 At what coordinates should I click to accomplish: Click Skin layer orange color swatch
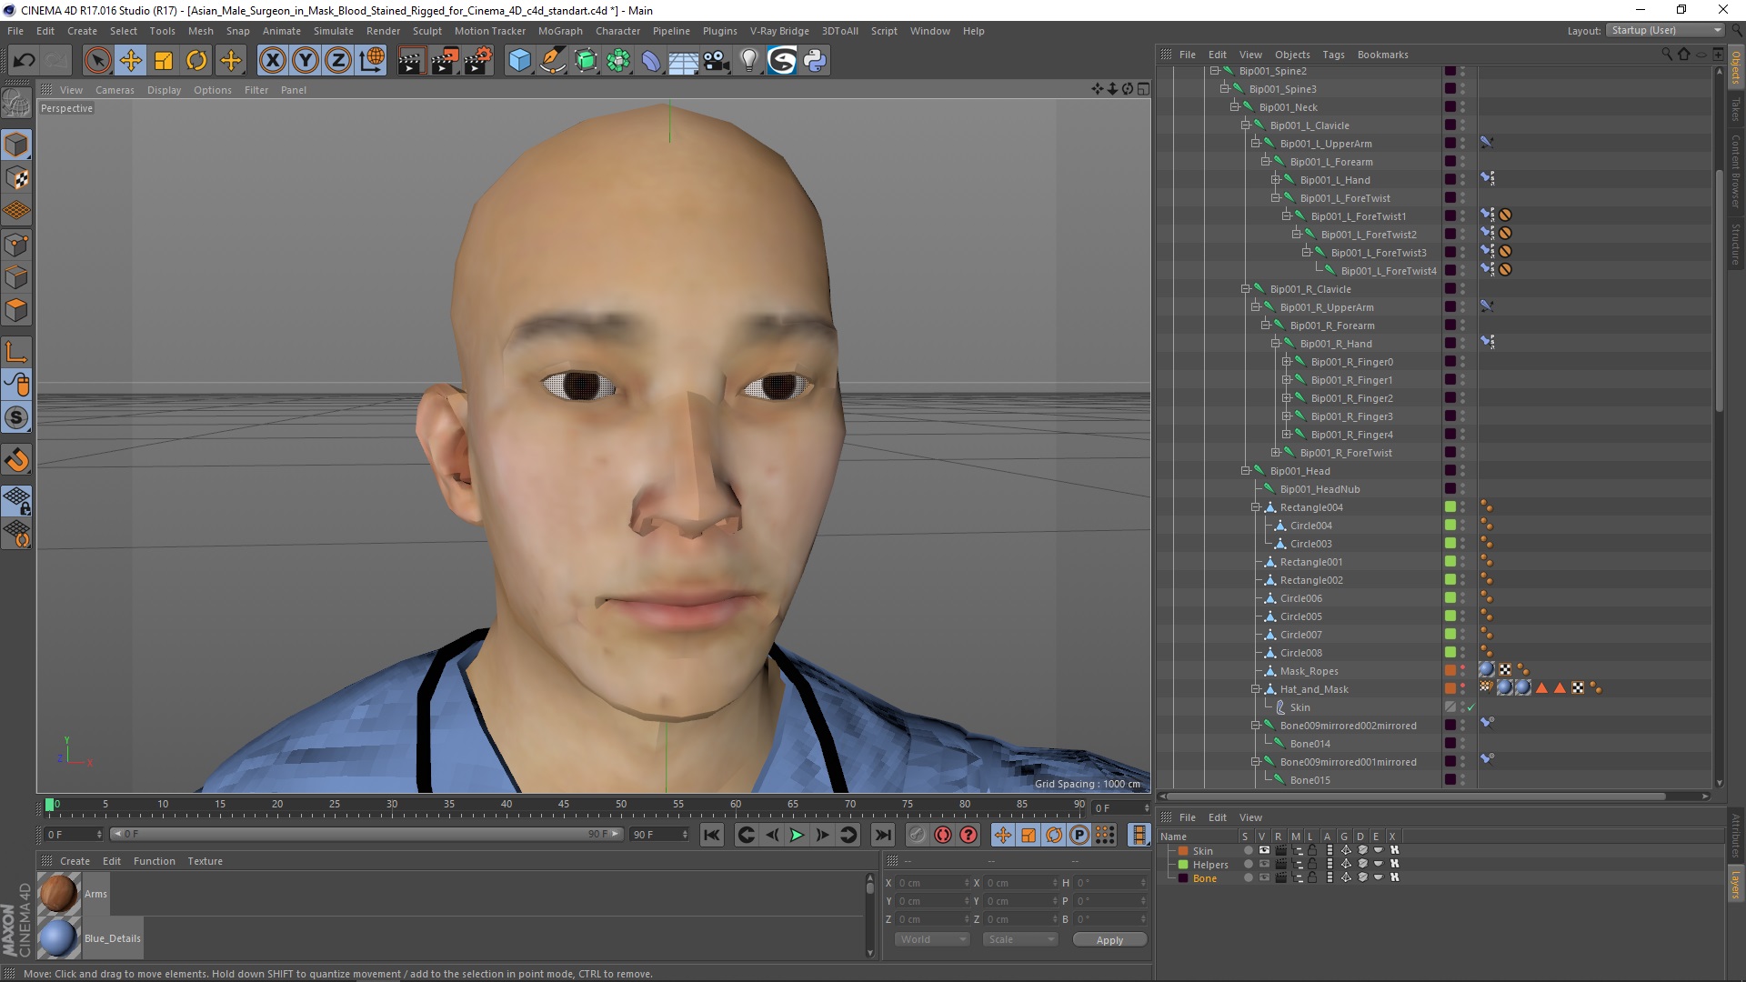(1183, 851)
